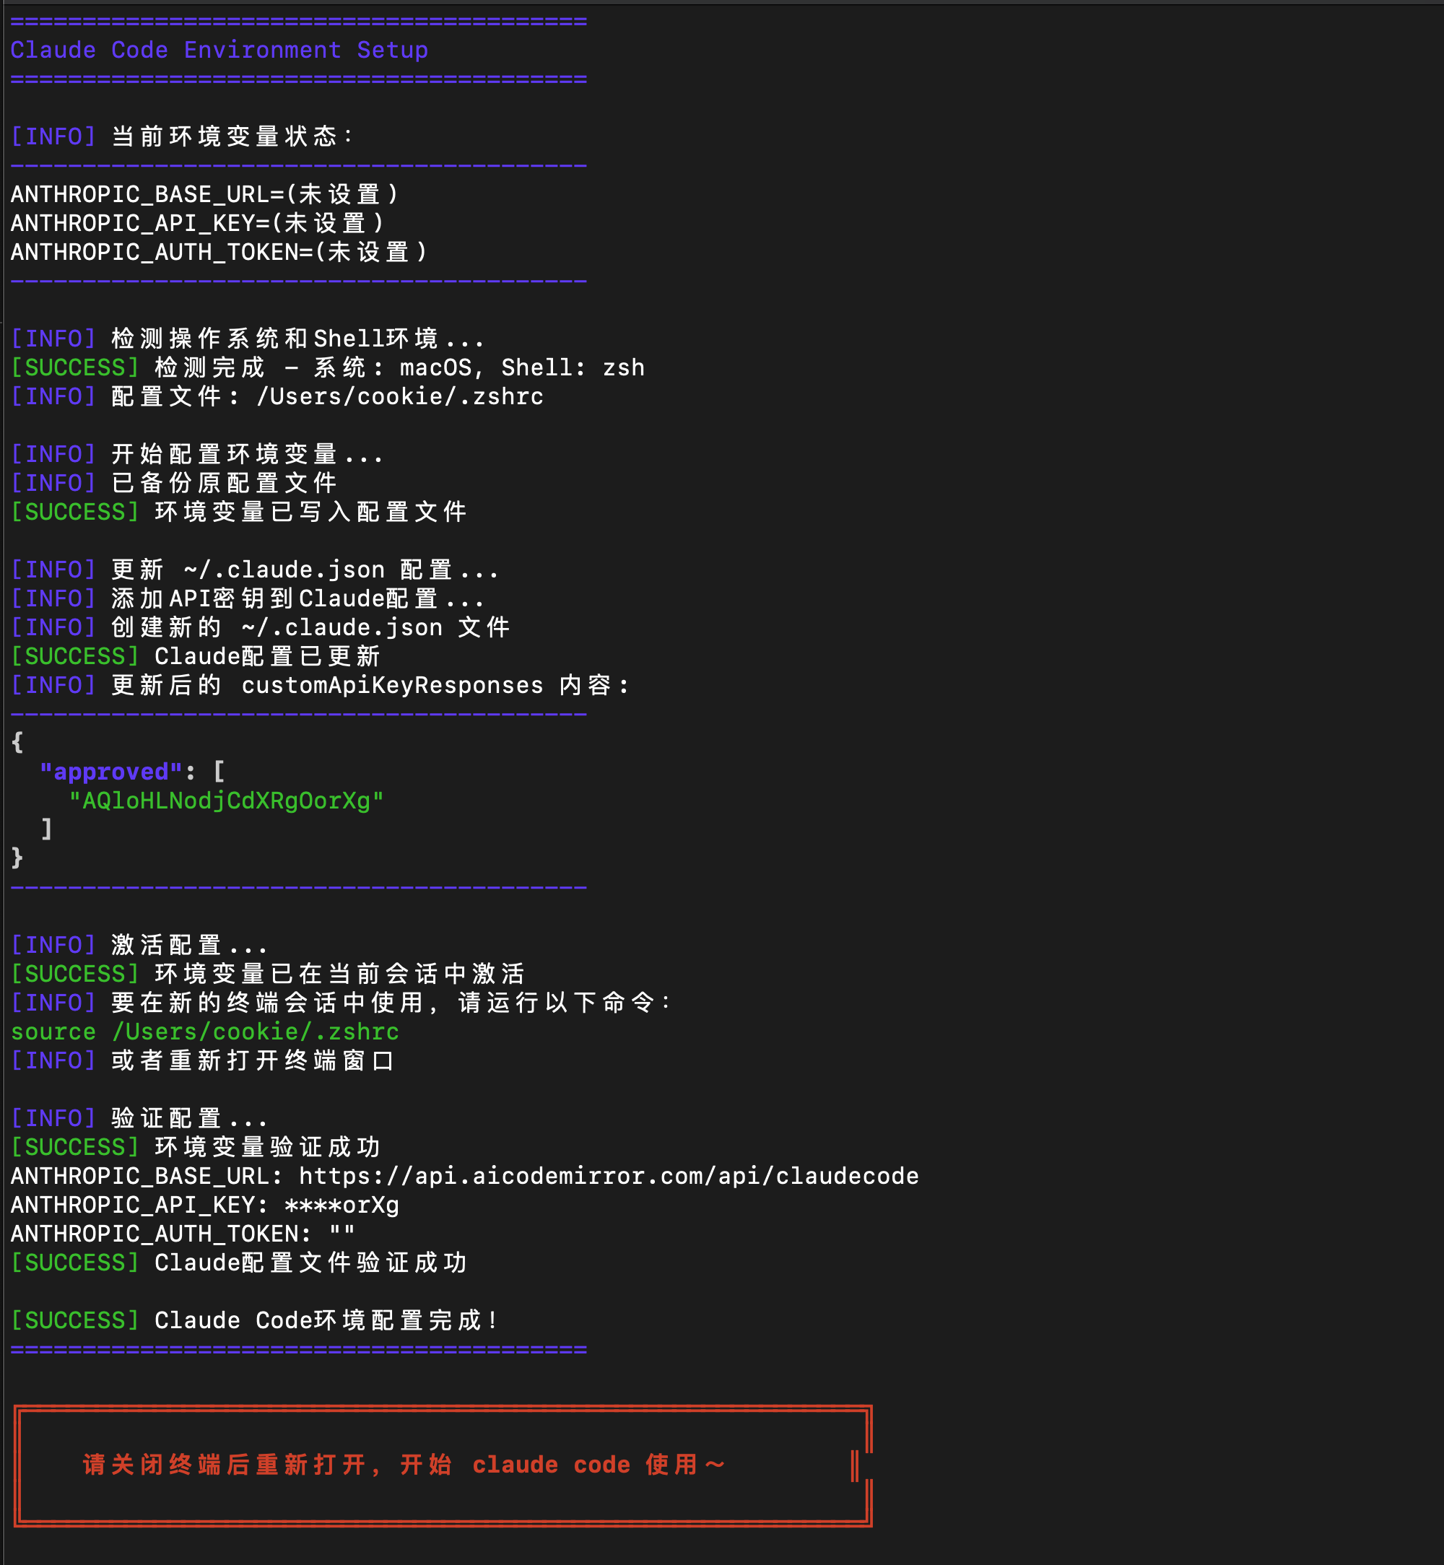Click the '环境变量已在当前会话中激活' line
The height and width of the screenshot is (1565, 1444).
click(267, 974)
